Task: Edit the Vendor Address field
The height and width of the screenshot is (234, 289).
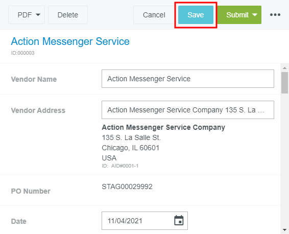Action: 188,110
